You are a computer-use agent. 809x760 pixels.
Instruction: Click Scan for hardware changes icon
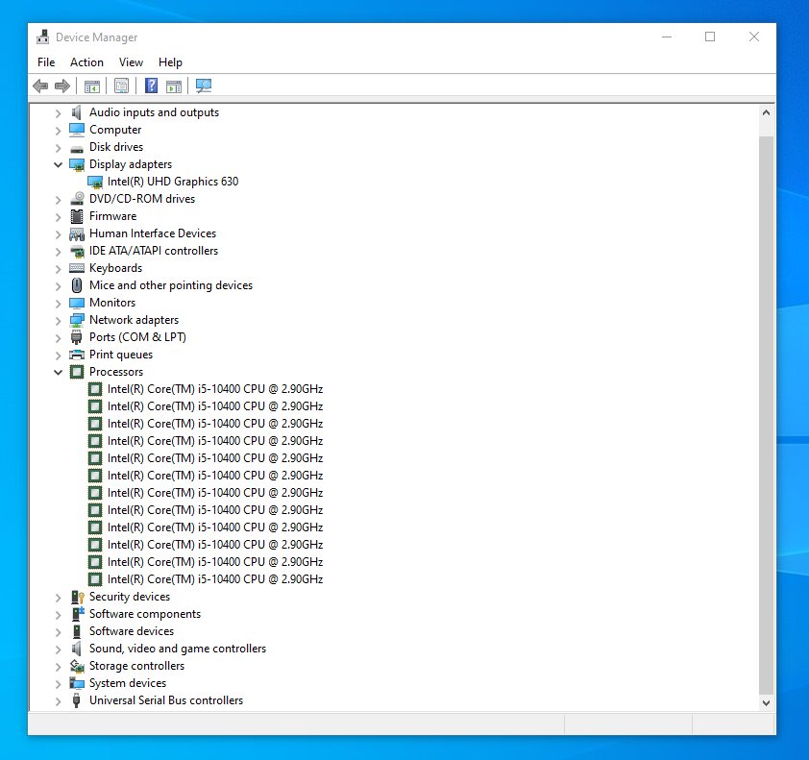(204, 86)
